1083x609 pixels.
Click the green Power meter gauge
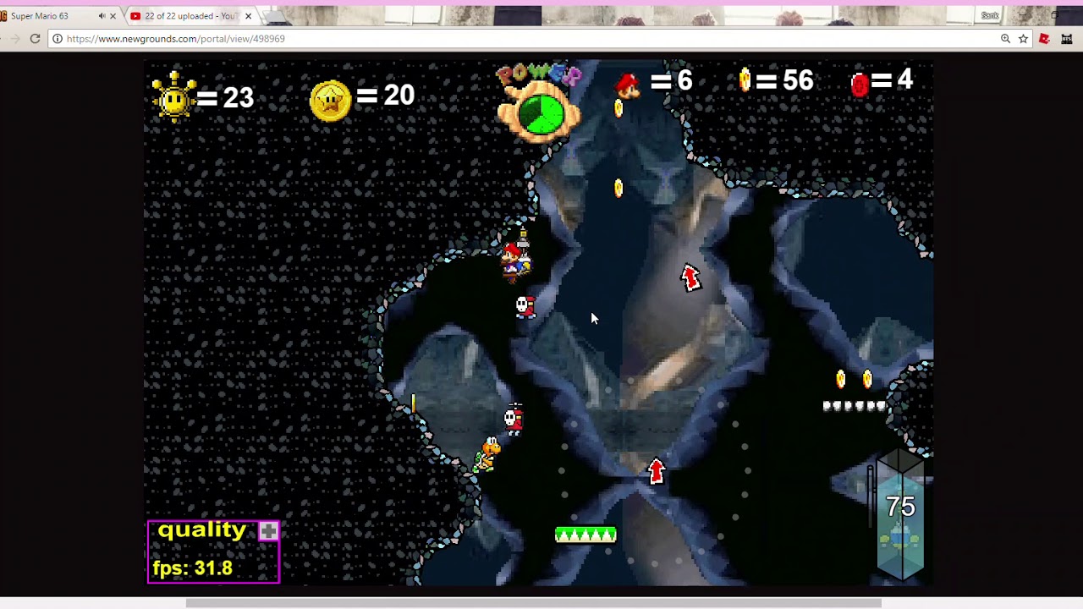point(540,114)
